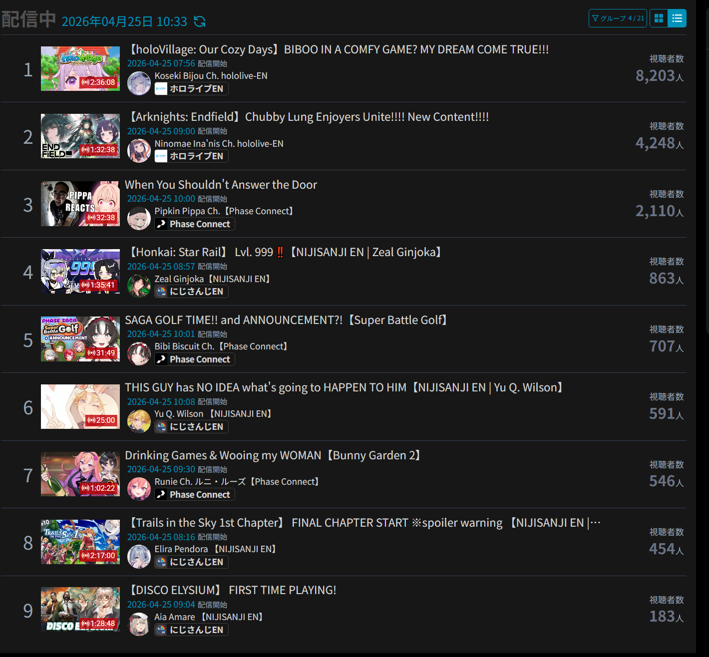Click ホロライブEN tag under Ninomae Ina'nis
The height and width of the screenshot is (657, 709).
pyautogui.click(x=191, y=156)
